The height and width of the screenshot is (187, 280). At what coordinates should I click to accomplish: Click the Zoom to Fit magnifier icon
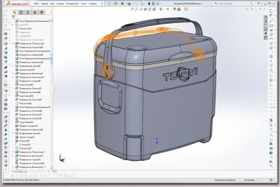pos(132,9)
